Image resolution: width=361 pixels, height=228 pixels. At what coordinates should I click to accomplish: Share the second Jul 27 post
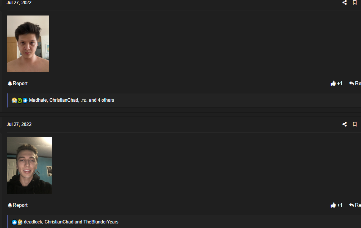point(344,124)
